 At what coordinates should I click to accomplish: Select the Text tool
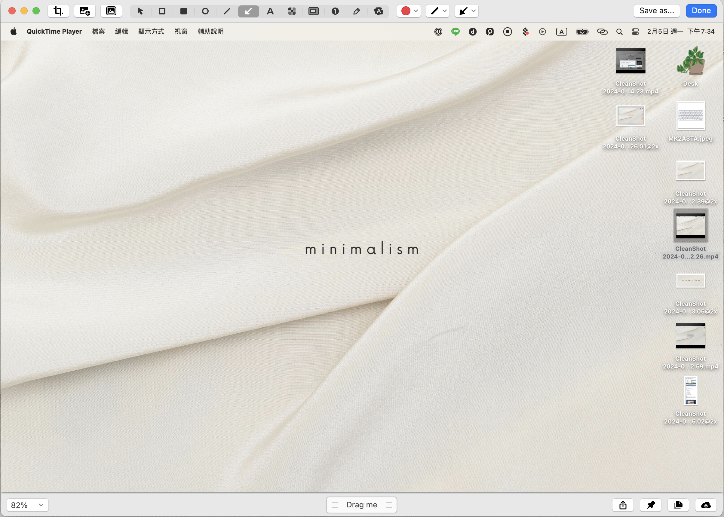270,11
